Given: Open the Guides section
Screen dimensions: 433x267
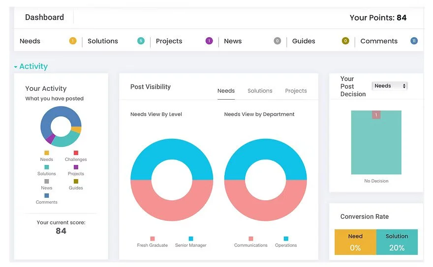Looking at the screenshot, I should click(304, 41).
